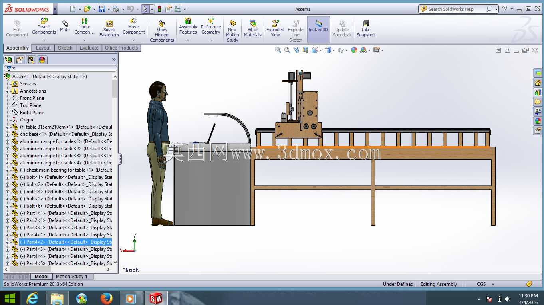
Task: Open Internet Explorer from the taskbar
Action: tap(32, 298)
